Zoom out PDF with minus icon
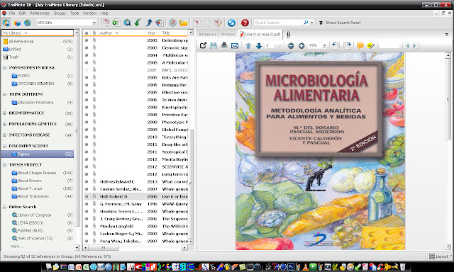This screenshot has height=272, width=454. [x=291, y=45]
